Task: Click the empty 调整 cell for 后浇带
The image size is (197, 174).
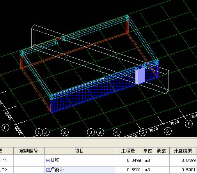Action: point(162,170)
